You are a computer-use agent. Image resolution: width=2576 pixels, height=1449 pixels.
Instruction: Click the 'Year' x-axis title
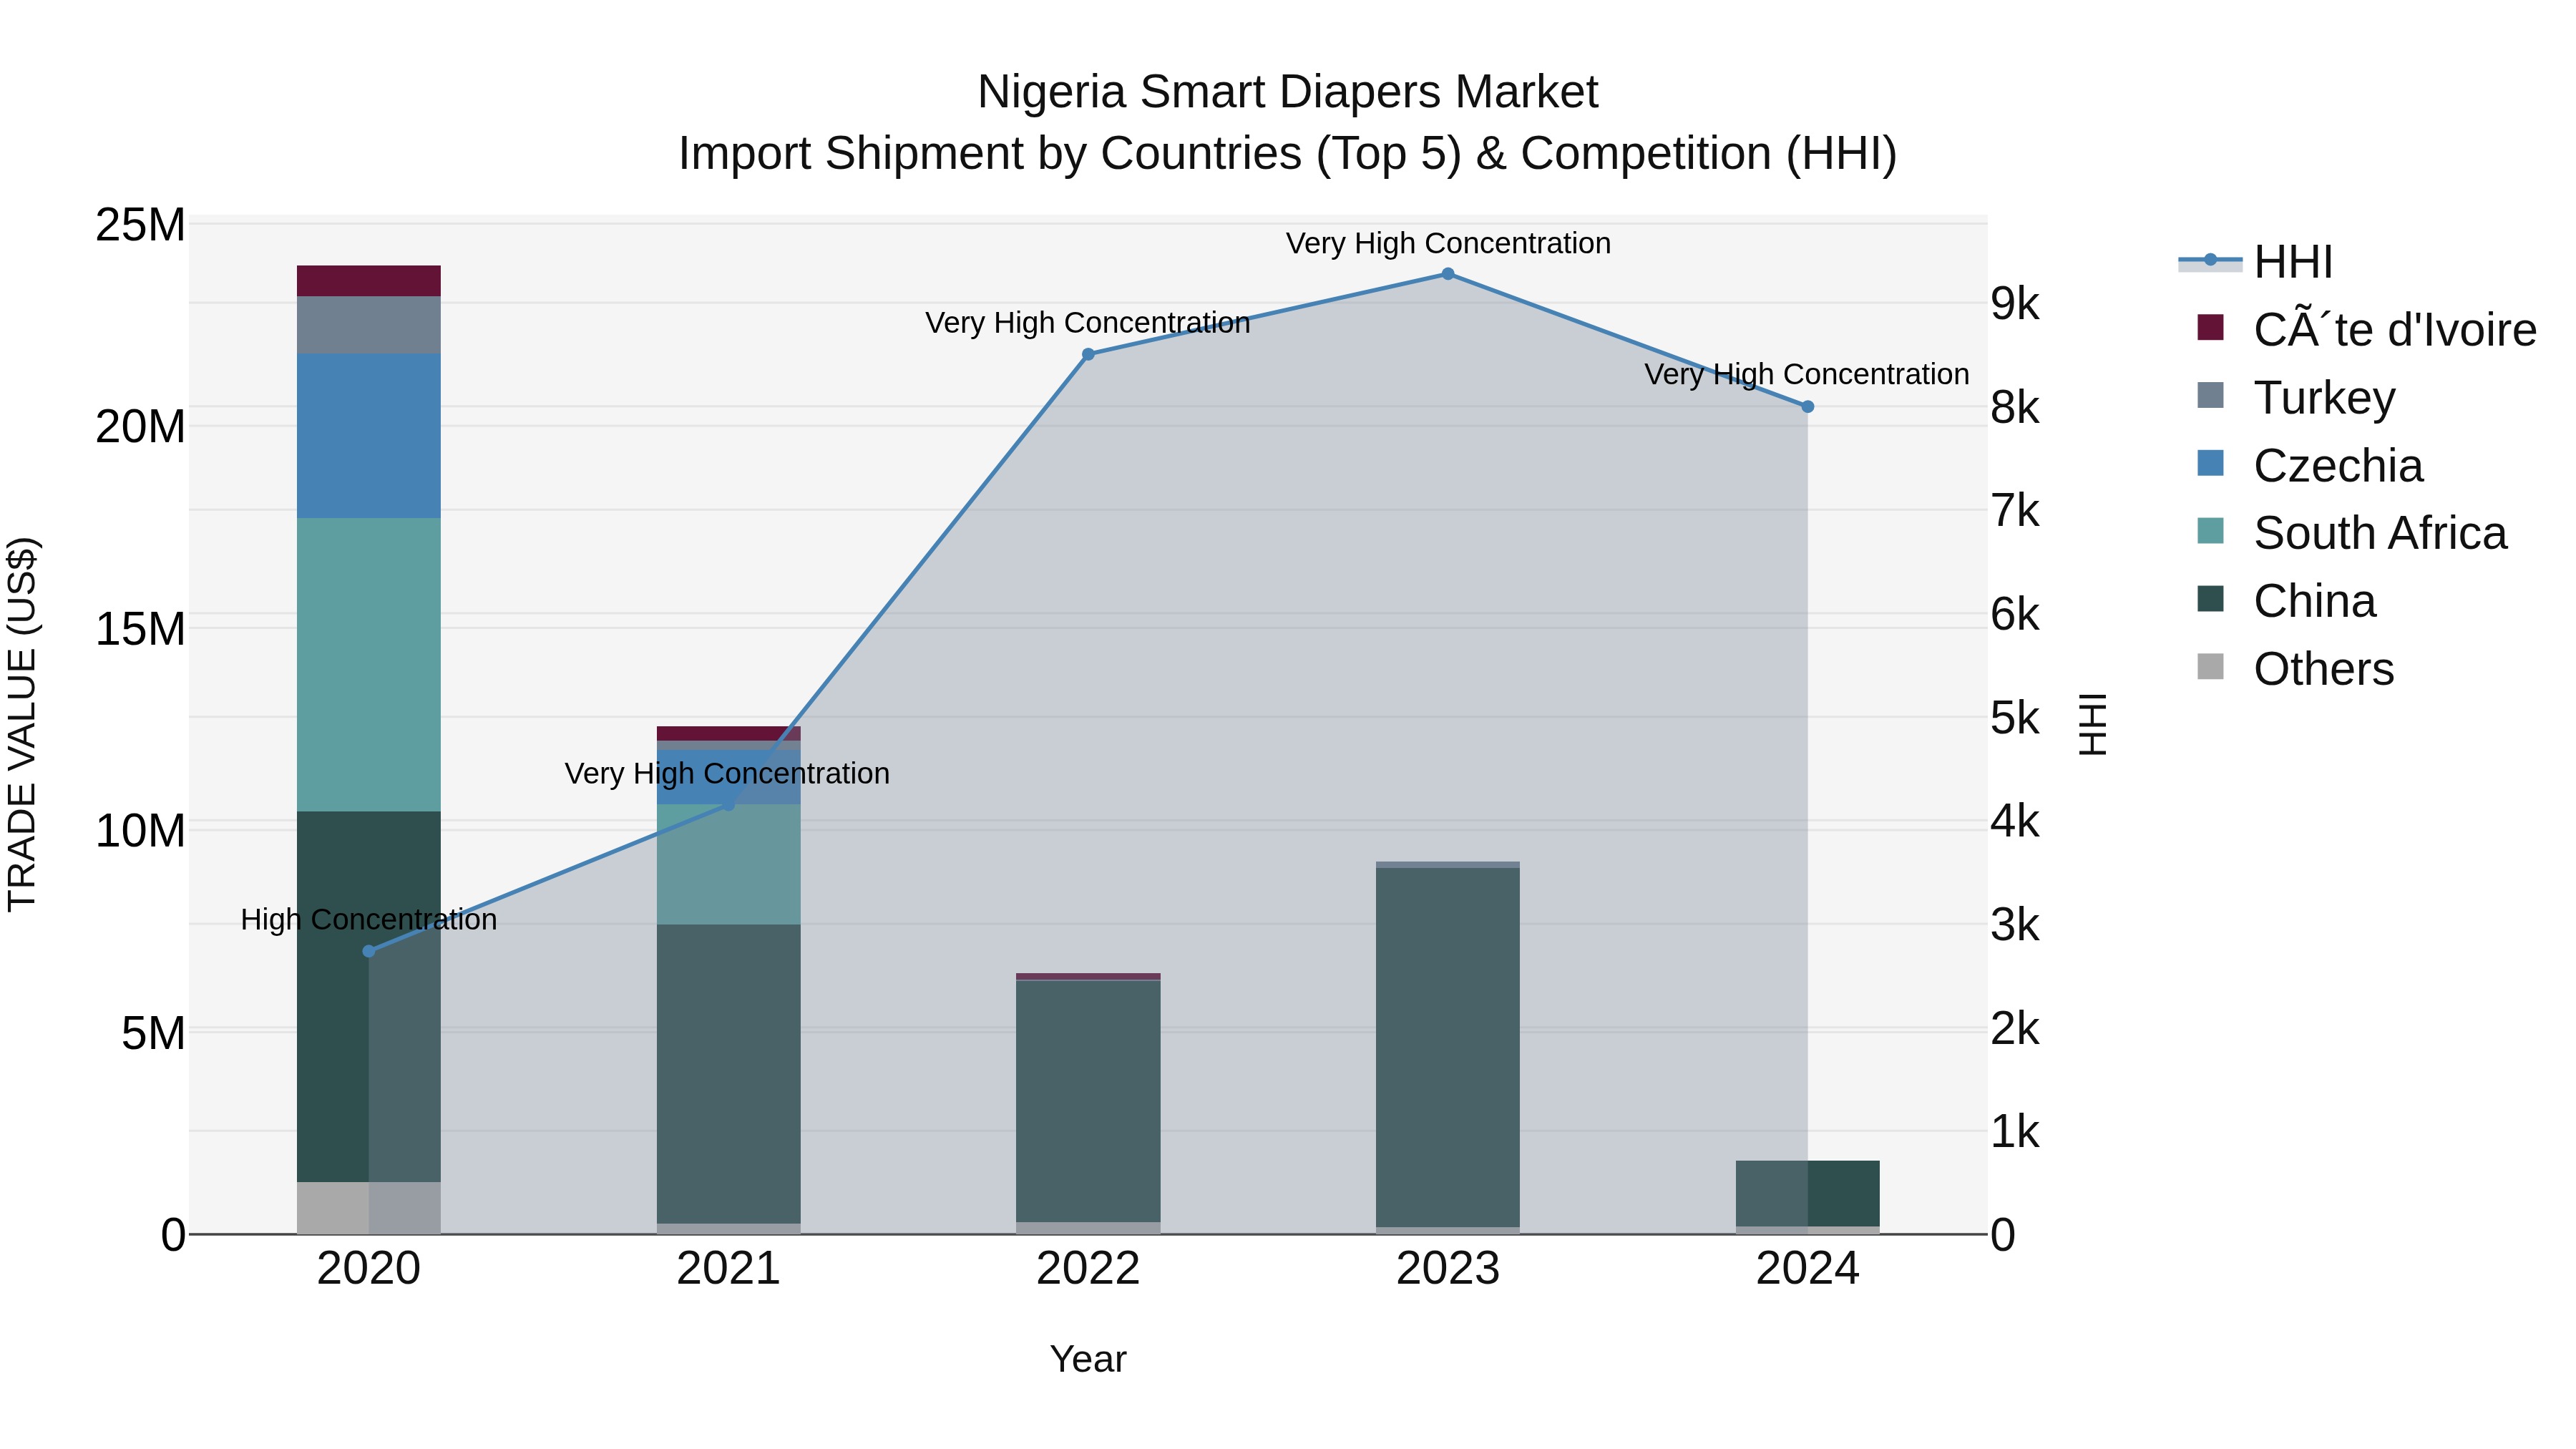point(1088,1359)
